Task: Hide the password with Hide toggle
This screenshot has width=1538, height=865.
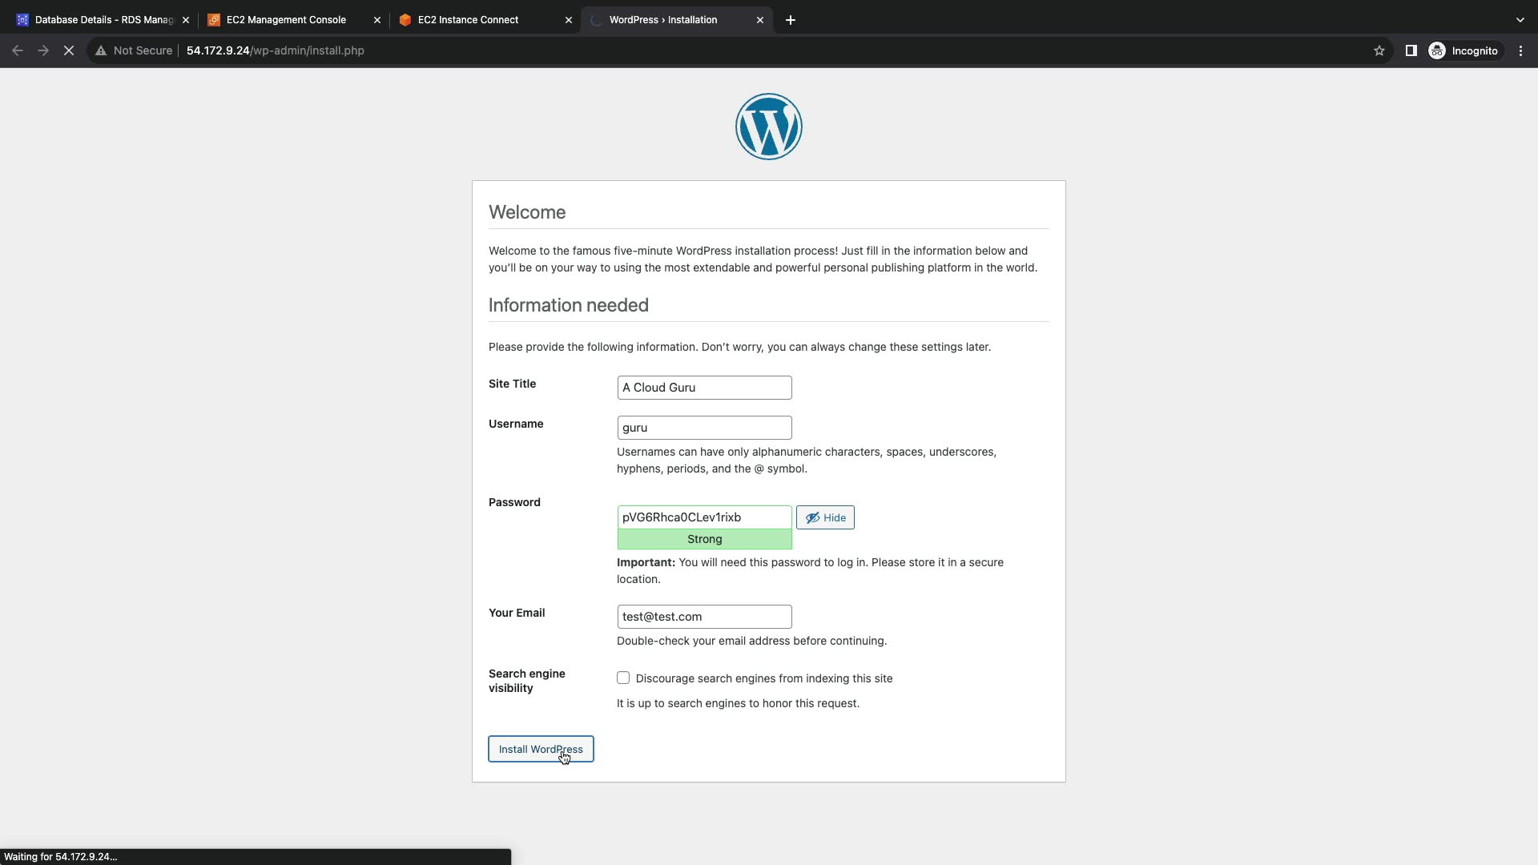Action: 825,517
